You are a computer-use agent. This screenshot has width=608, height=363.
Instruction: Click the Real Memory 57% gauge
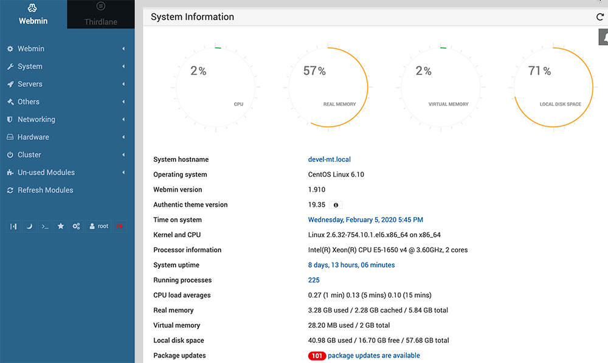[328, 88]
